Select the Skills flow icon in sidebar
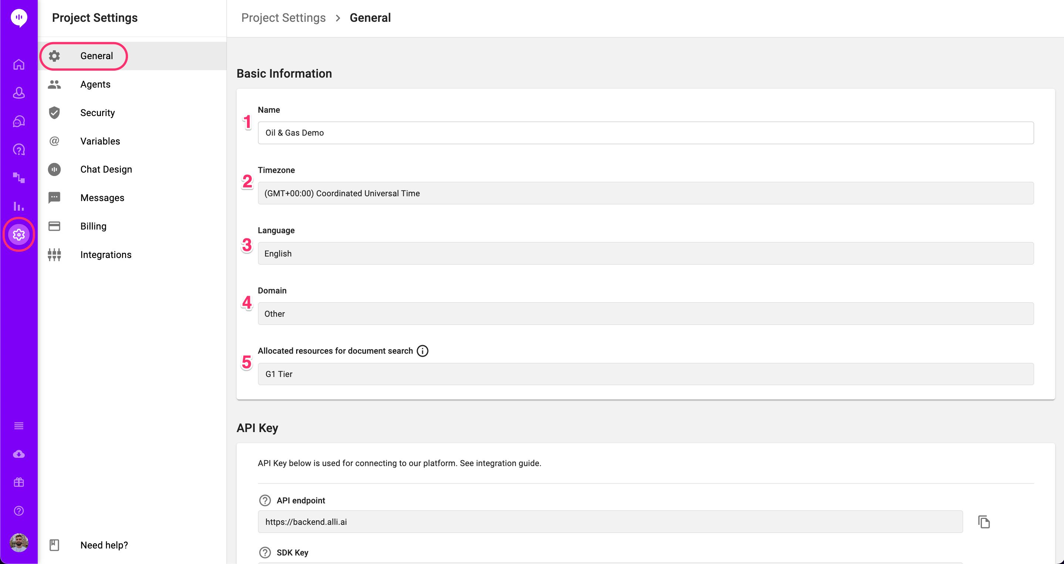 pos(19,178)
